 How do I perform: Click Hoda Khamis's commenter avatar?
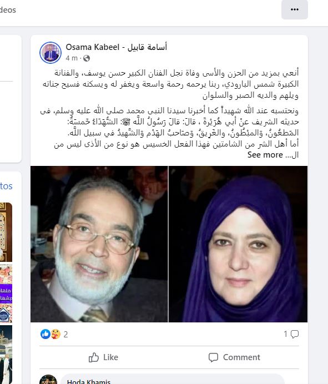pyautogui.click(x=48, y=380)
